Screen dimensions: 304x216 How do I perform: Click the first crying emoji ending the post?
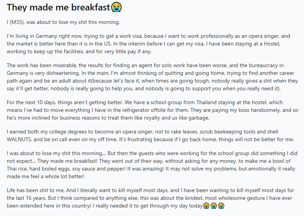click(x=206, y=206)
